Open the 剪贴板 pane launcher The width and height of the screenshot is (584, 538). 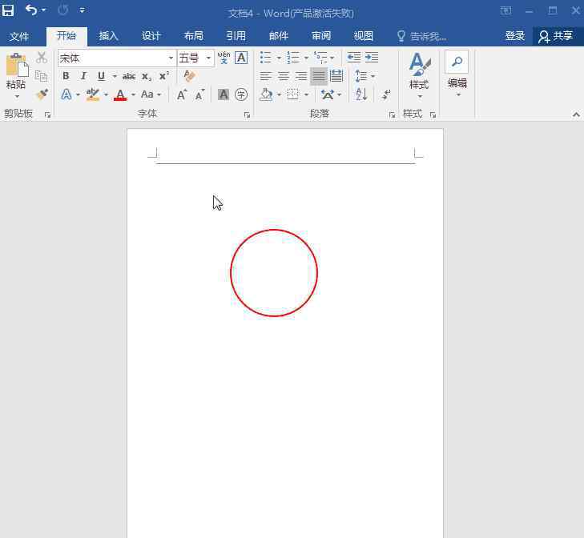48,115
